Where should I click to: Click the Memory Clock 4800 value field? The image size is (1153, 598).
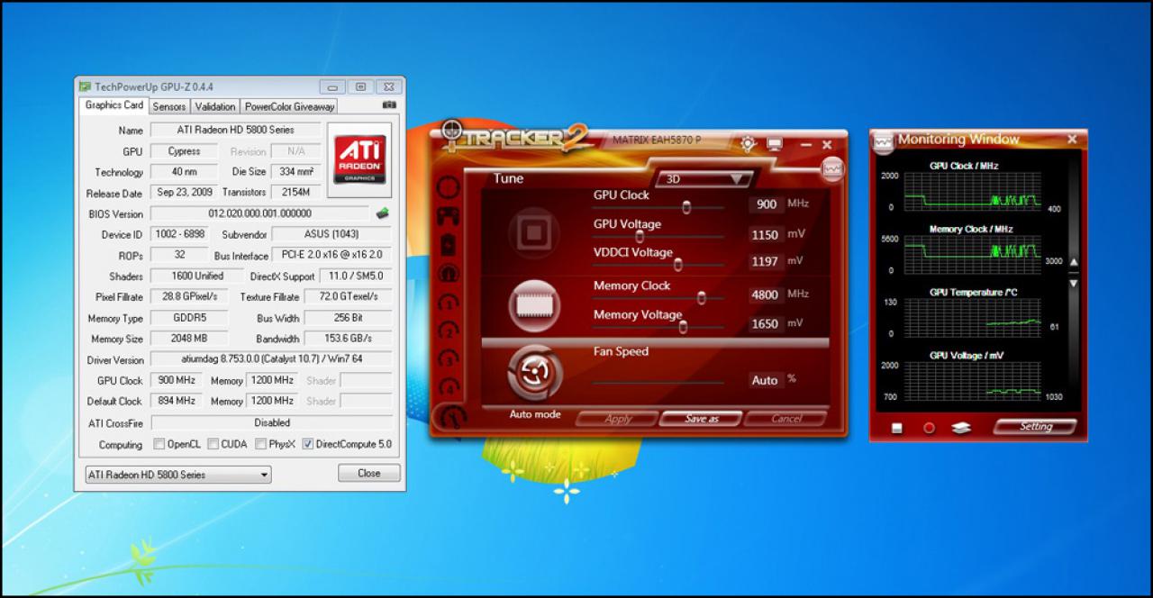click(766, 294)
